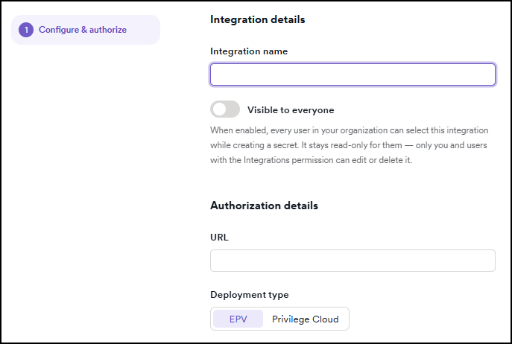This screenshot has width=512, height=344.
Task: Open the Configure & authorize step
Action: 86,30
